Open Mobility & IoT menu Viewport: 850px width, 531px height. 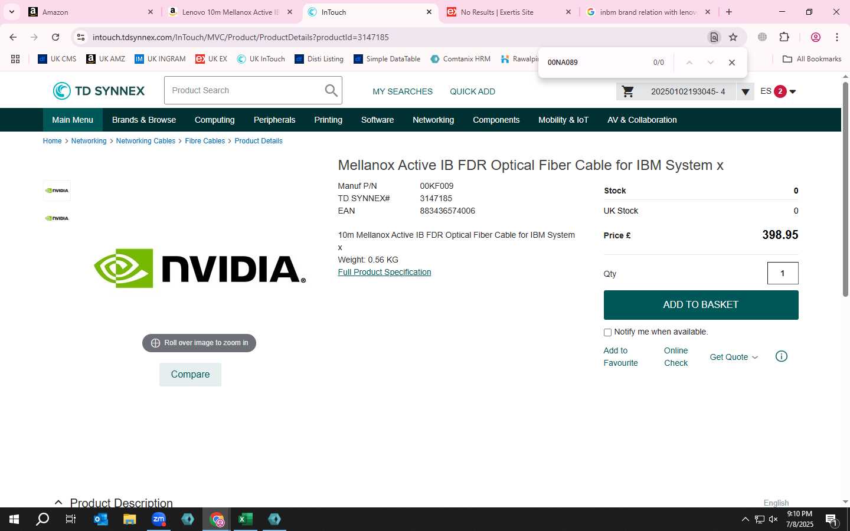coord(564,120)
